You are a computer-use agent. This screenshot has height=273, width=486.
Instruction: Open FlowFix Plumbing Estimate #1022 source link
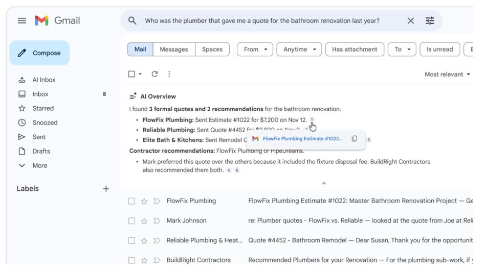pyautogui.click(x=302, y=138)
